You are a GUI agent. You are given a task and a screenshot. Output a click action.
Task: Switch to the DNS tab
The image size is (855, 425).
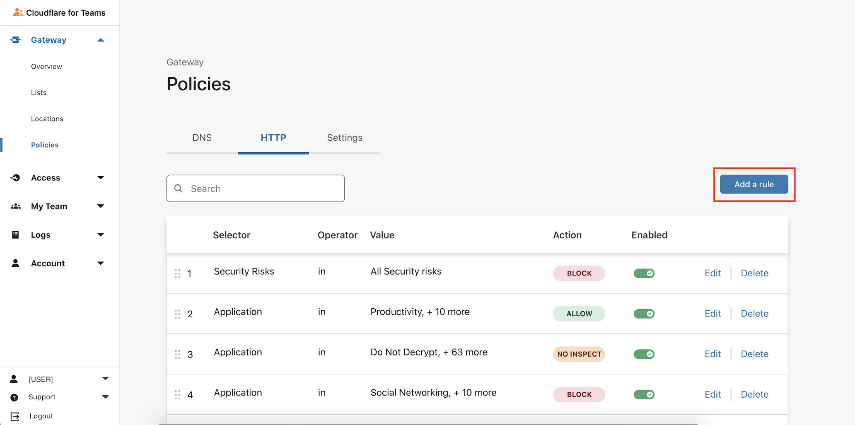tap(202, 138)
